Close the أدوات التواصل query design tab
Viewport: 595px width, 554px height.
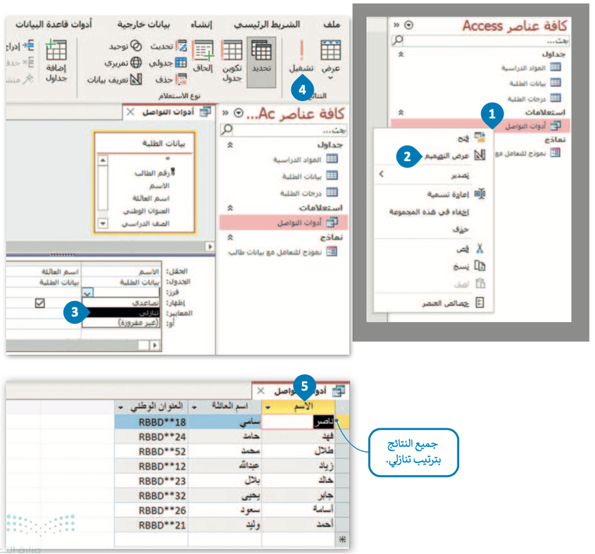pyautogui.click(x=130, y=112)
